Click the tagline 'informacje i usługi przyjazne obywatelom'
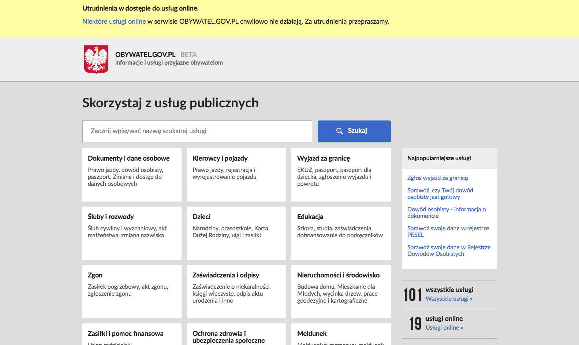579x345 pixels. pos(169,63)
